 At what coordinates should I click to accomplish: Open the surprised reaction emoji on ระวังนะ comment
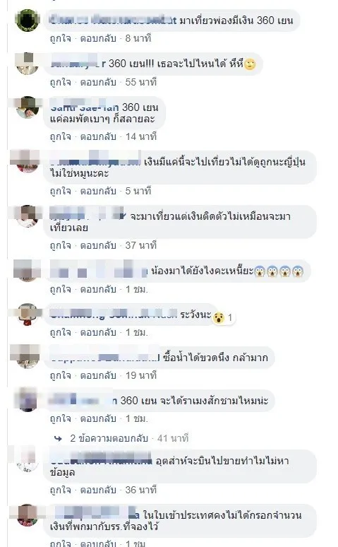(219, 317)
